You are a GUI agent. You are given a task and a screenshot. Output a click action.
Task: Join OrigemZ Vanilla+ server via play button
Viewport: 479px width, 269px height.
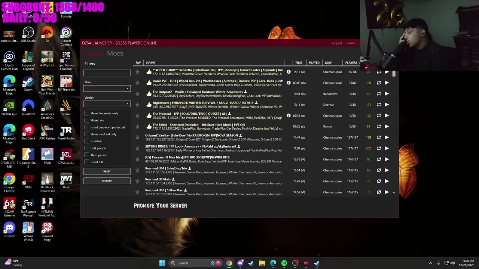[387, 137]
